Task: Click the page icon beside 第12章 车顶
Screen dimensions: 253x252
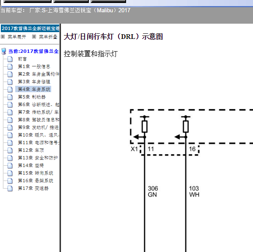Action: 10,150
